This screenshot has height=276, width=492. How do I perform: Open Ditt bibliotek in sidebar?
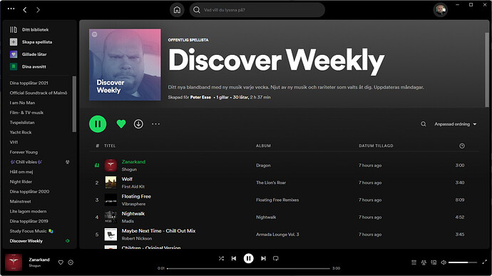pyautogui.click(x=29, y=29)
